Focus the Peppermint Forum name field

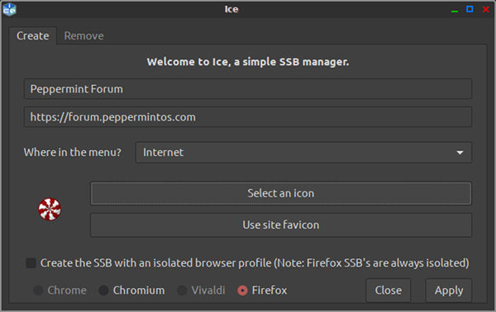pos(248,89)
